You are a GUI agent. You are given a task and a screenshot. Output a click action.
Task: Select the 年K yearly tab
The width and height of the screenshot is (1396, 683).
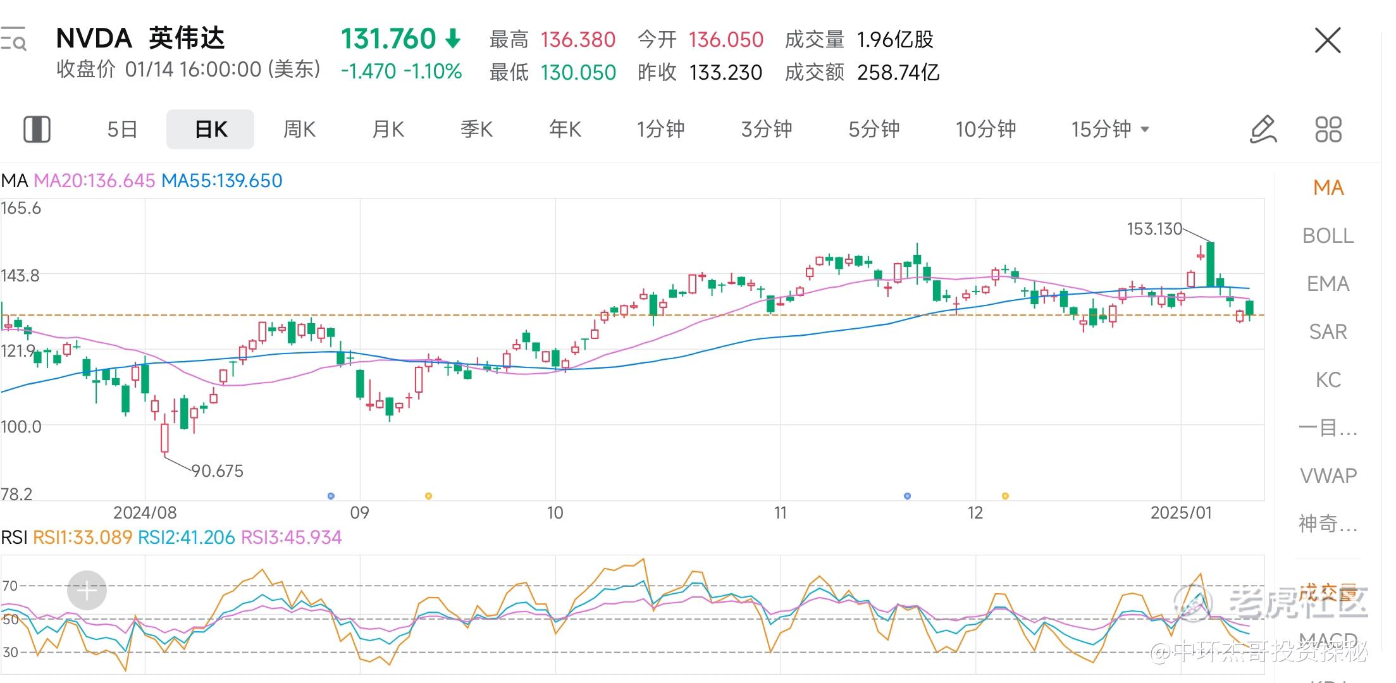pos(565,130)
